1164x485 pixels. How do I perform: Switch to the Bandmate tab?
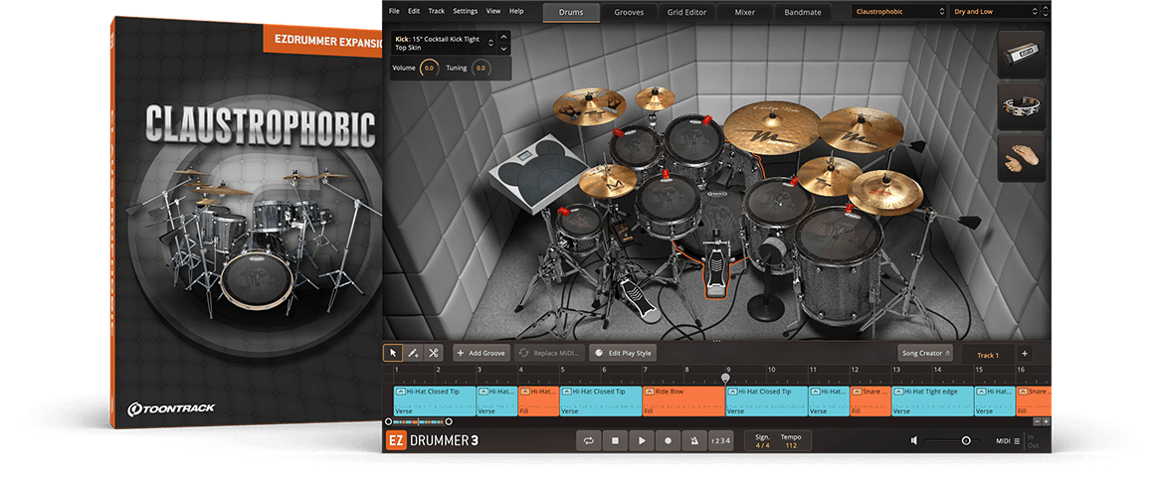(803, 12)
